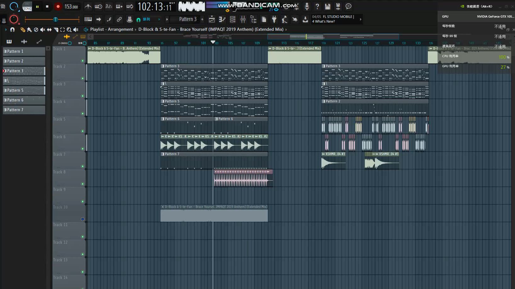Screen dimensions: 515x289
Task: Click the render/export as audio icon
Action: click(x=338, y=6)
